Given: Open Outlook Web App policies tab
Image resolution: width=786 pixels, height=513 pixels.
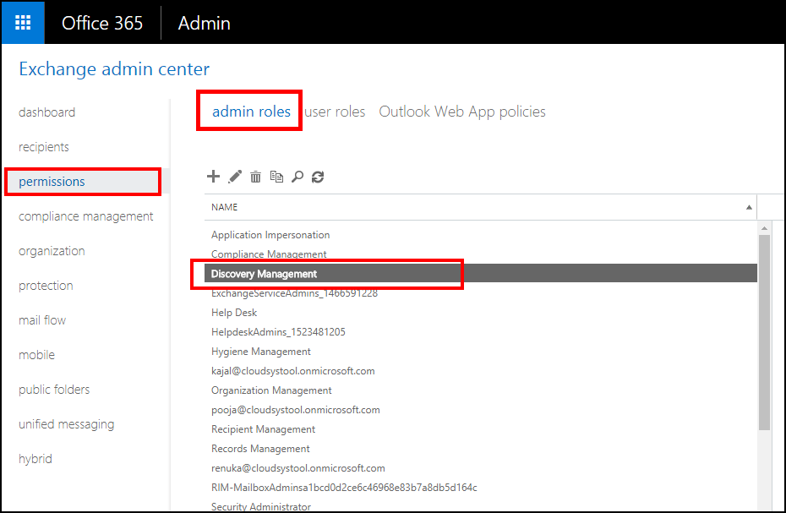Looking at the screenshot, I should pyautogui.click(x=462, y=112).
